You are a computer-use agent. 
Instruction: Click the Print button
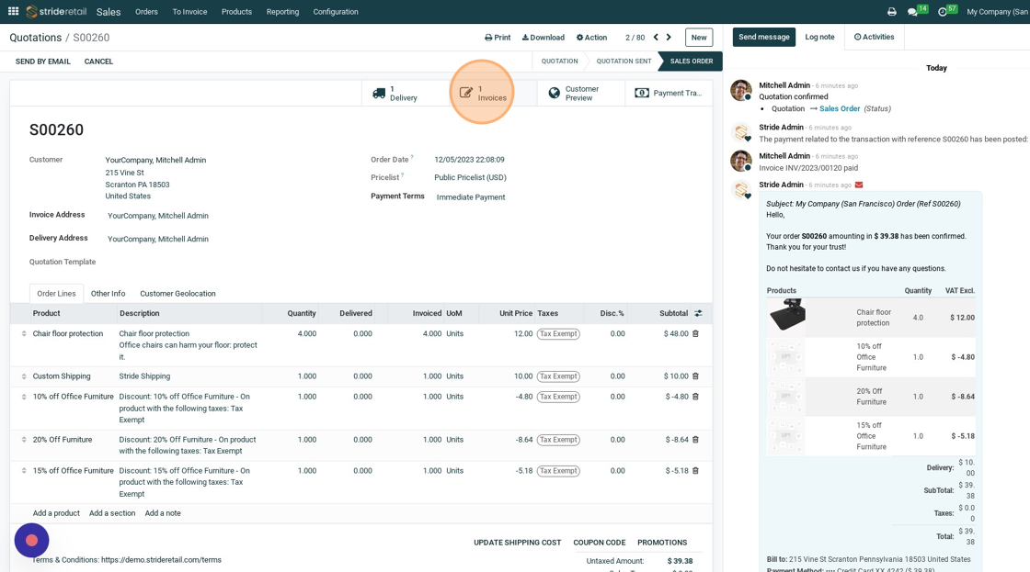click(498, 38)
